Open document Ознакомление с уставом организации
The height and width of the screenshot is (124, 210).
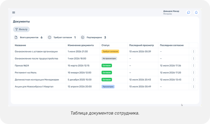coord(36,51)
